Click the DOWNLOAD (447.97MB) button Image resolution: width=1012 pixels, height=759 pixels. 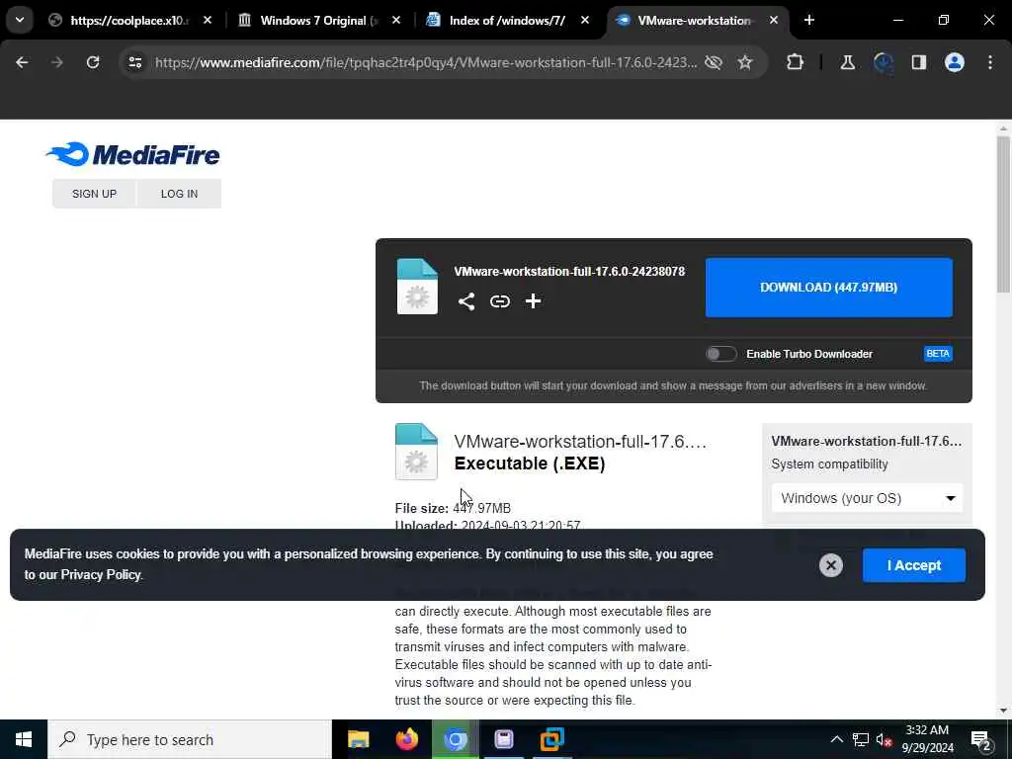pos(829,288)
